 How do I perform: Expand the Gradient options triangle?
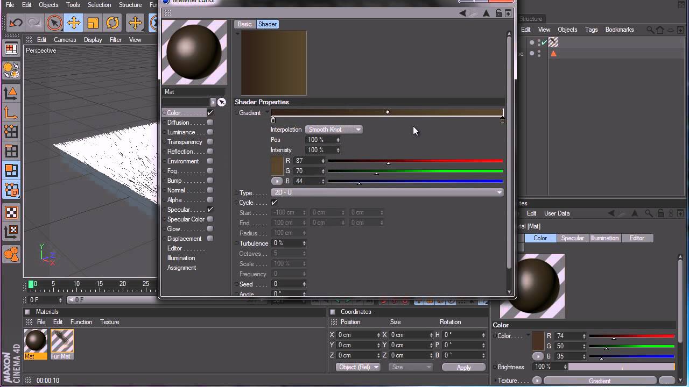pos(268,112)
